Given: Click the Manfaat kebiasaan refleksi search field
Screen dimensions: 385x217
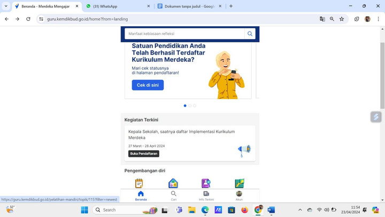Looking at the screenshot, I should pyautogui.click(x=184, y=34).
